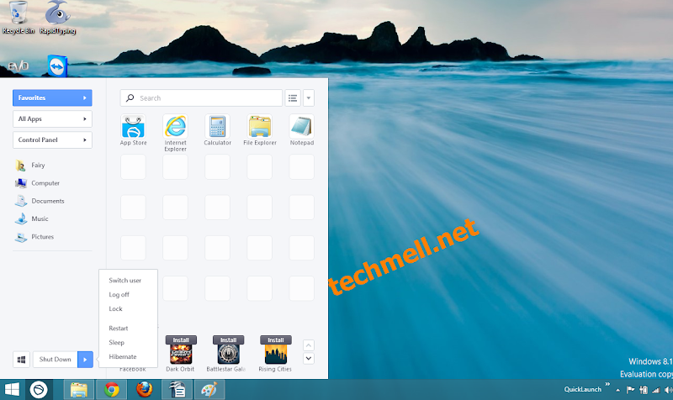
Task: Click the Windows Start button on taskbar
Action: [x=12, y=389]
